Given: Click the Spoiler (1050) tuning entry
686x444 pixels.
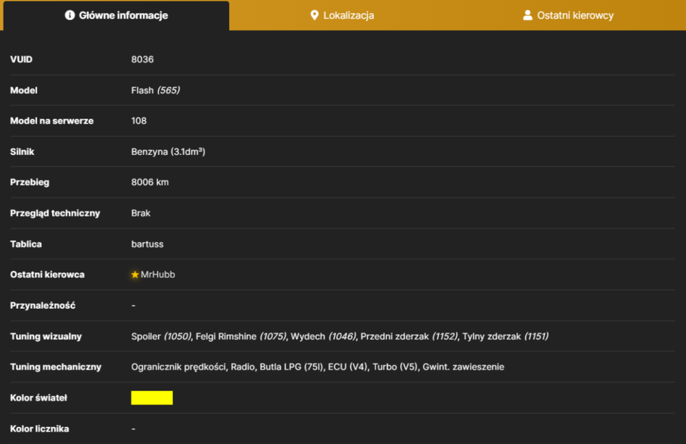Looking at the screenshot, I should click(161, 336).
